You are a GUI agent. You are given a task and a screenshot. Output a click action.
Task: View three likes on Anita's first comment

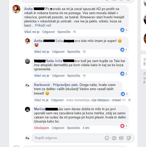tap(124, 30)
